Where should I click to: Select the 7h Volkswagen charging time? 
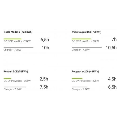pos(114,40)
